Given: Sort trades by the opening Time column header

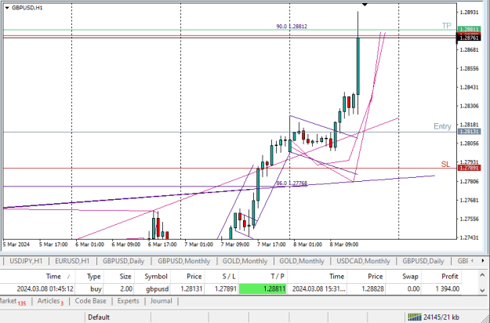Looking at the screenshot, I should pos(53,277).
